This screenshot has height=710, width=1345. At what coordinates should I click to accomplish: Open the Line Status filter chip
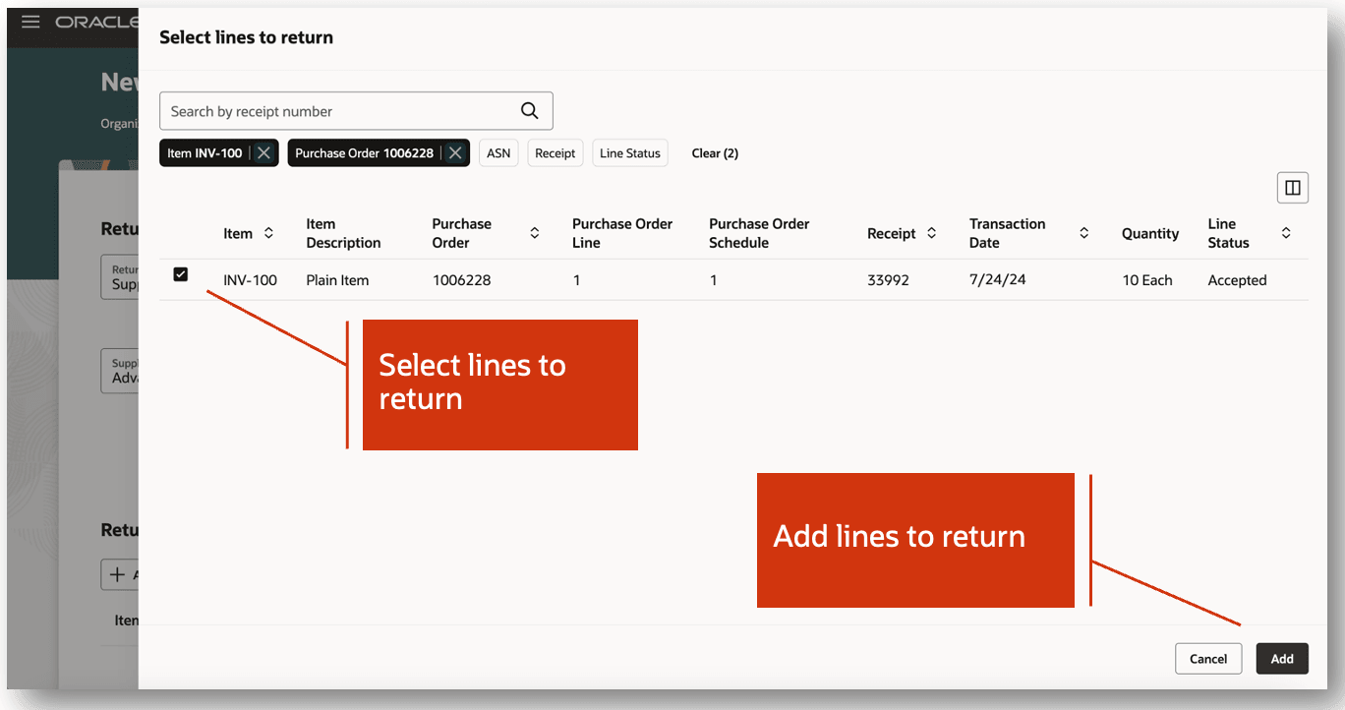[630, 152]
